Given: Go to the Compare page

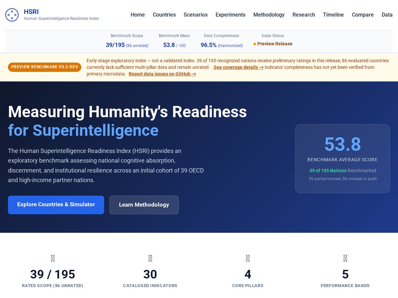Looking at the screenshot, I should 363,15.
